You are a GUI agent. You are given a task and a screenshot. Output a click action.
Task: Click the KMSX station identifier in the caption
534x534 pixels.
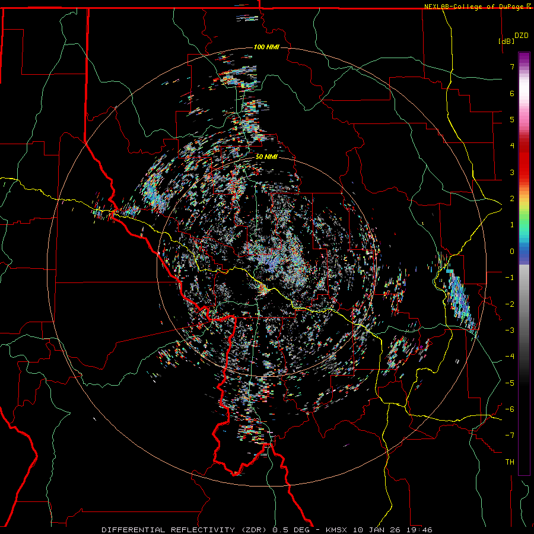pos(336,529)
